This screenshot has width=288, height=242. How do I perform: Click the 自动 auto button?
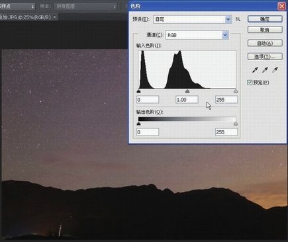265,43
